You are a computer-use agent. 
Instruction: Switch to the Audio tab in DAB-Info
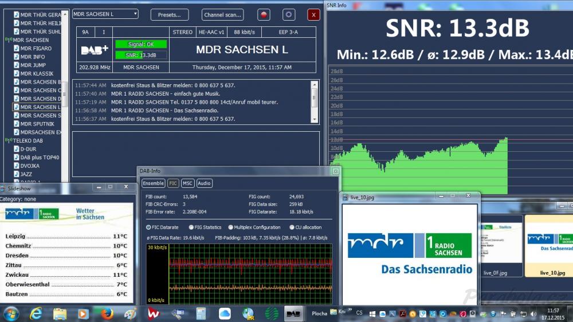tap(204, 183)
